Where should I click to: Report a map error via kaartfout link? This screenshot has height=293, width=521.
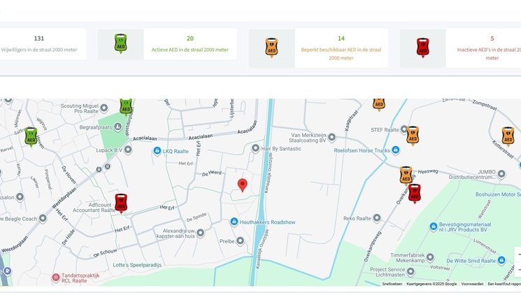[x=504, y=284]
